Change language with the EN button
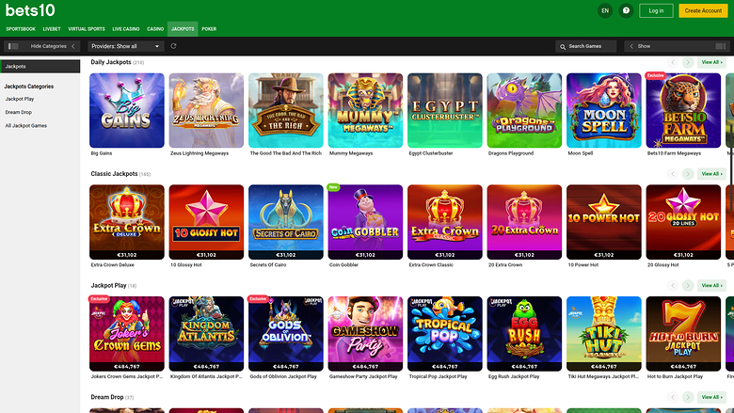Screen dimensions: 734x413 click(605, 10)
